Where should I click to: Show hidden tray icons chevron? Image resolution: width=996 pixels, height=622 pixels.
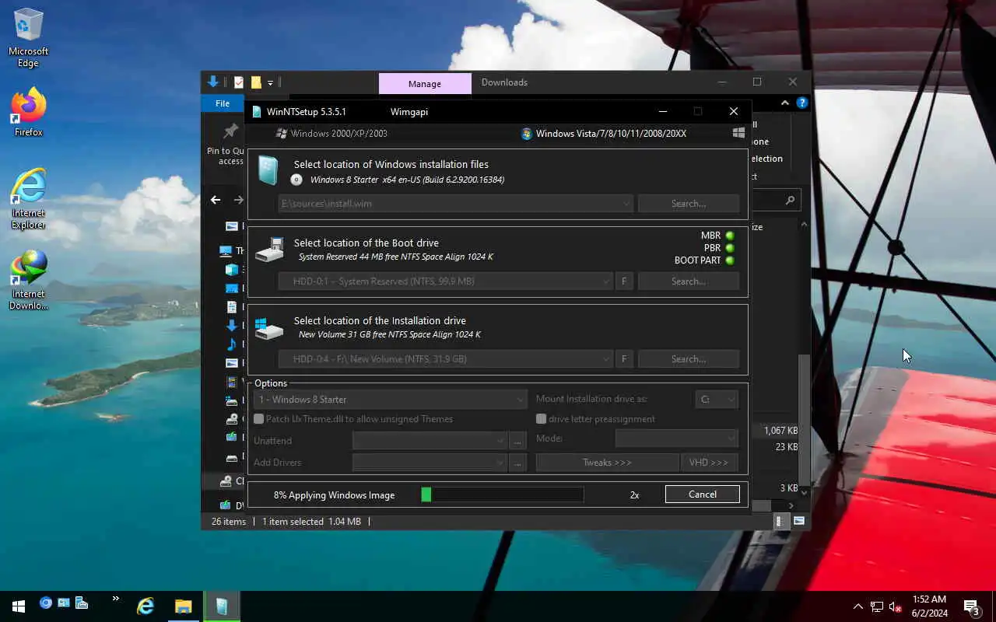[858, 606]
